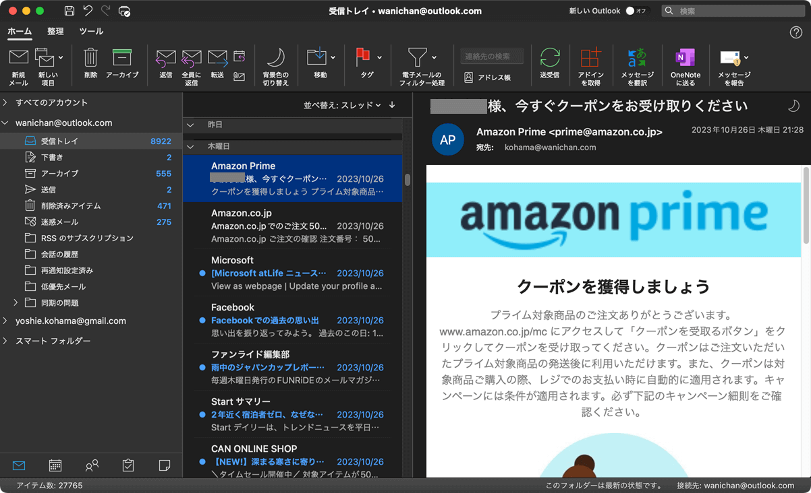
Task: Click the 新しい項目 icon
Action: [45, 58]
